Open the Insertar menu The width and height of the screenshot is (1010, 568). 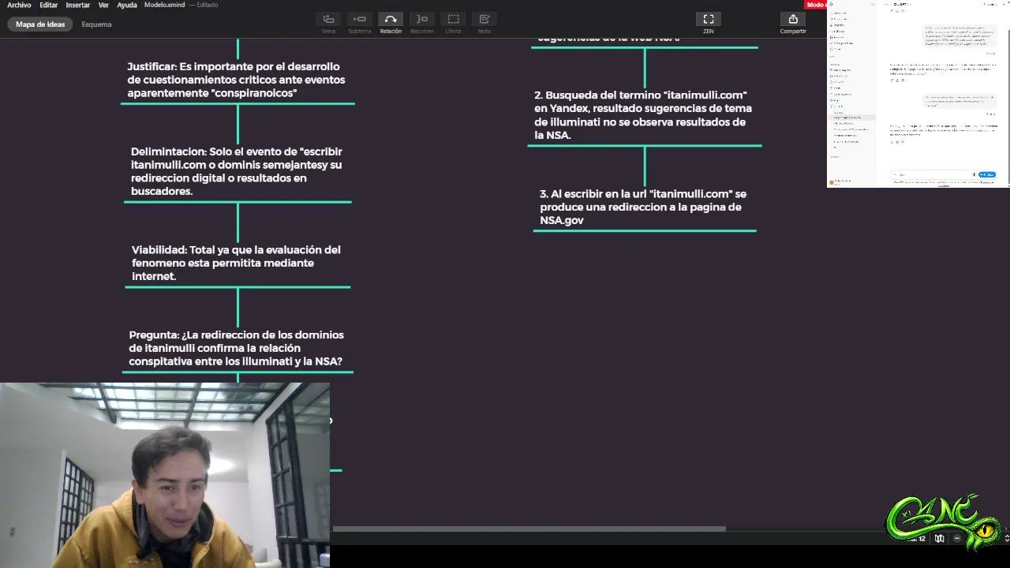pyautogui.click(x=77, y=5)
